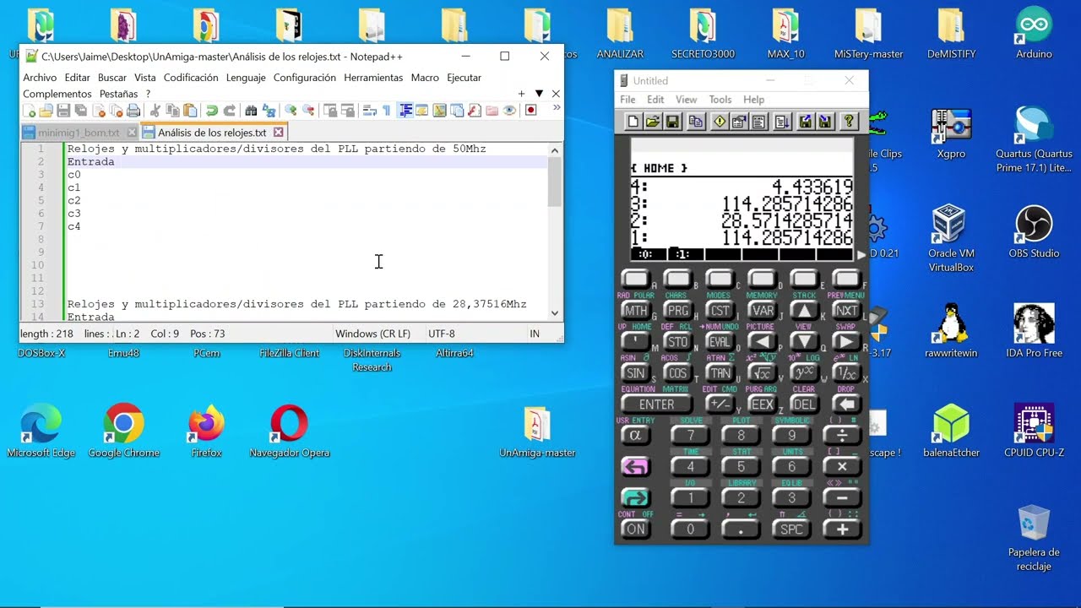Image resolution: width=1081 pixels, height=608 pixels.
Task: Open the Lenguaje menu in Notepad++
Action: pyautogui.click(x=246, y=77)
